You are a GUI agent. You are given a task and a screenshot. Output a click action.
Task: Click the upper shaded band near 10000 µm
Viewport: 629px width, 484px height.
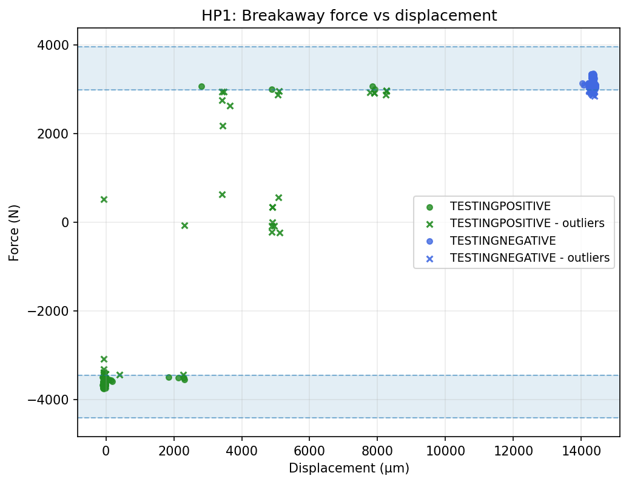click(x=445, y=68)
